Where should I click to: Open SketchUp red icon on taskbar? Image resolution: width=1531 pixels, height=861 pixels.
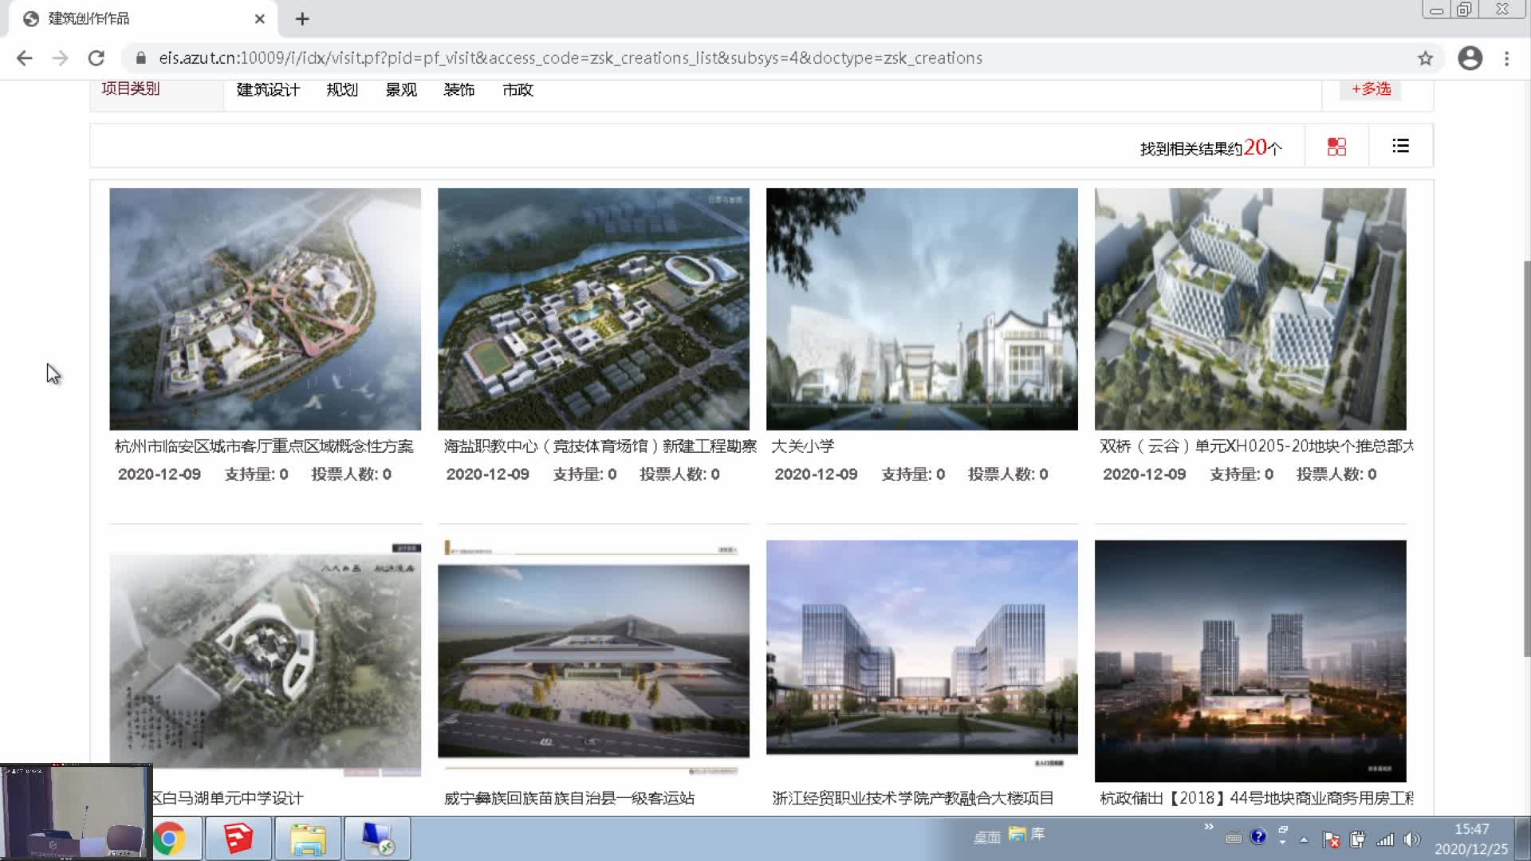point(238,839)
